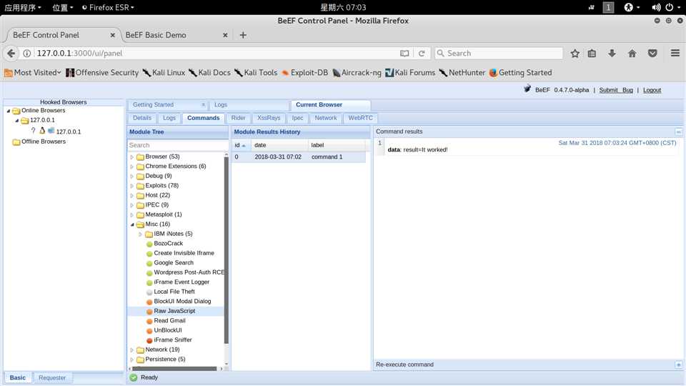Expand the IBM iNotes (5) subfolder

coord(140,234)
